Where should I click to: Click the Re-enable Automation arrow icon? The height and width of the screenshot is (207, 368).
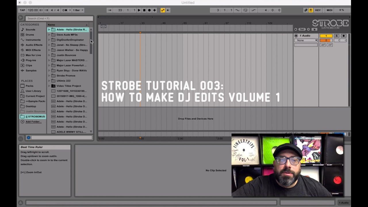click(x=168, y=10)
